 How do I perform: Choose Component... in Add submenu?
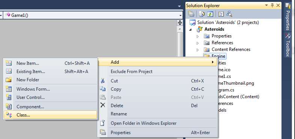pos(50,107)
